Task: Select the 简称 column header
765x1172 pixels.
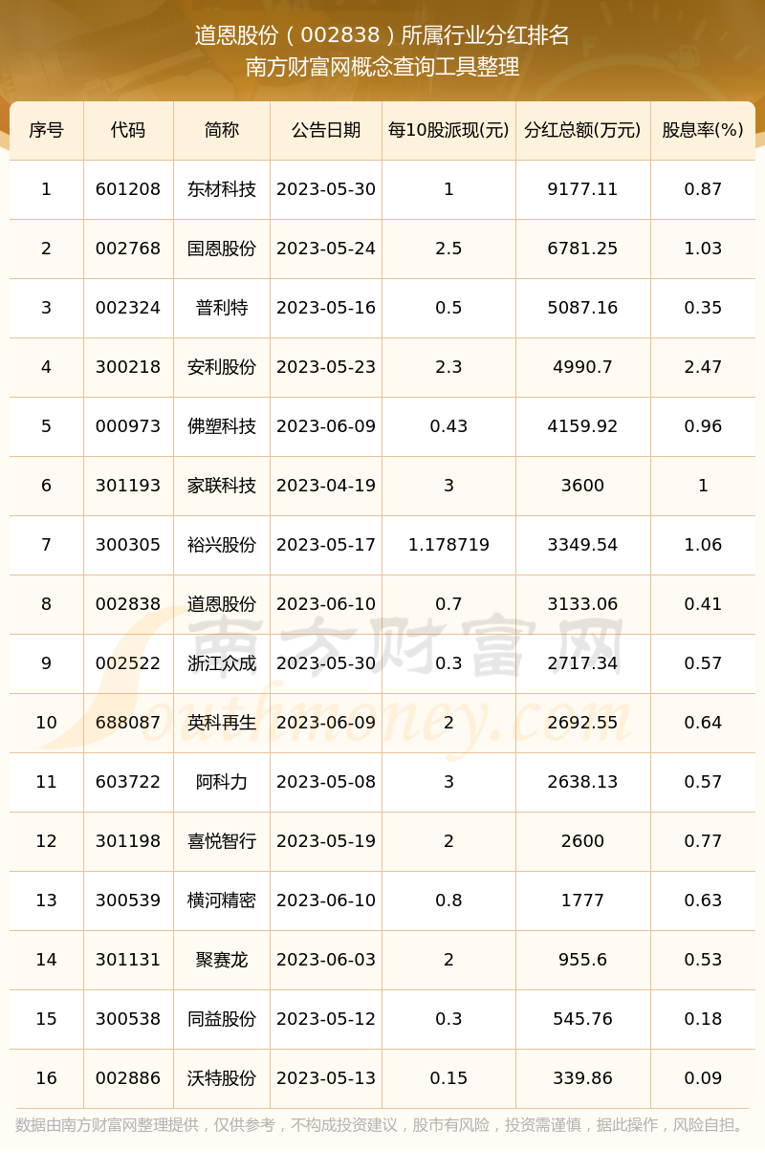Action: click(222, 130)
